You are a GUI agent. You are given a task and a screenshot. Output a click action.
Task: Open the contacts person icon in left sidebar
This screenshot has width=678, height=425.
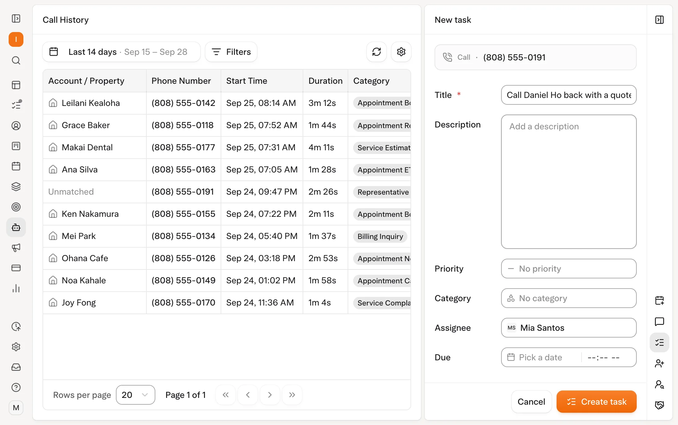click(16, 126)
